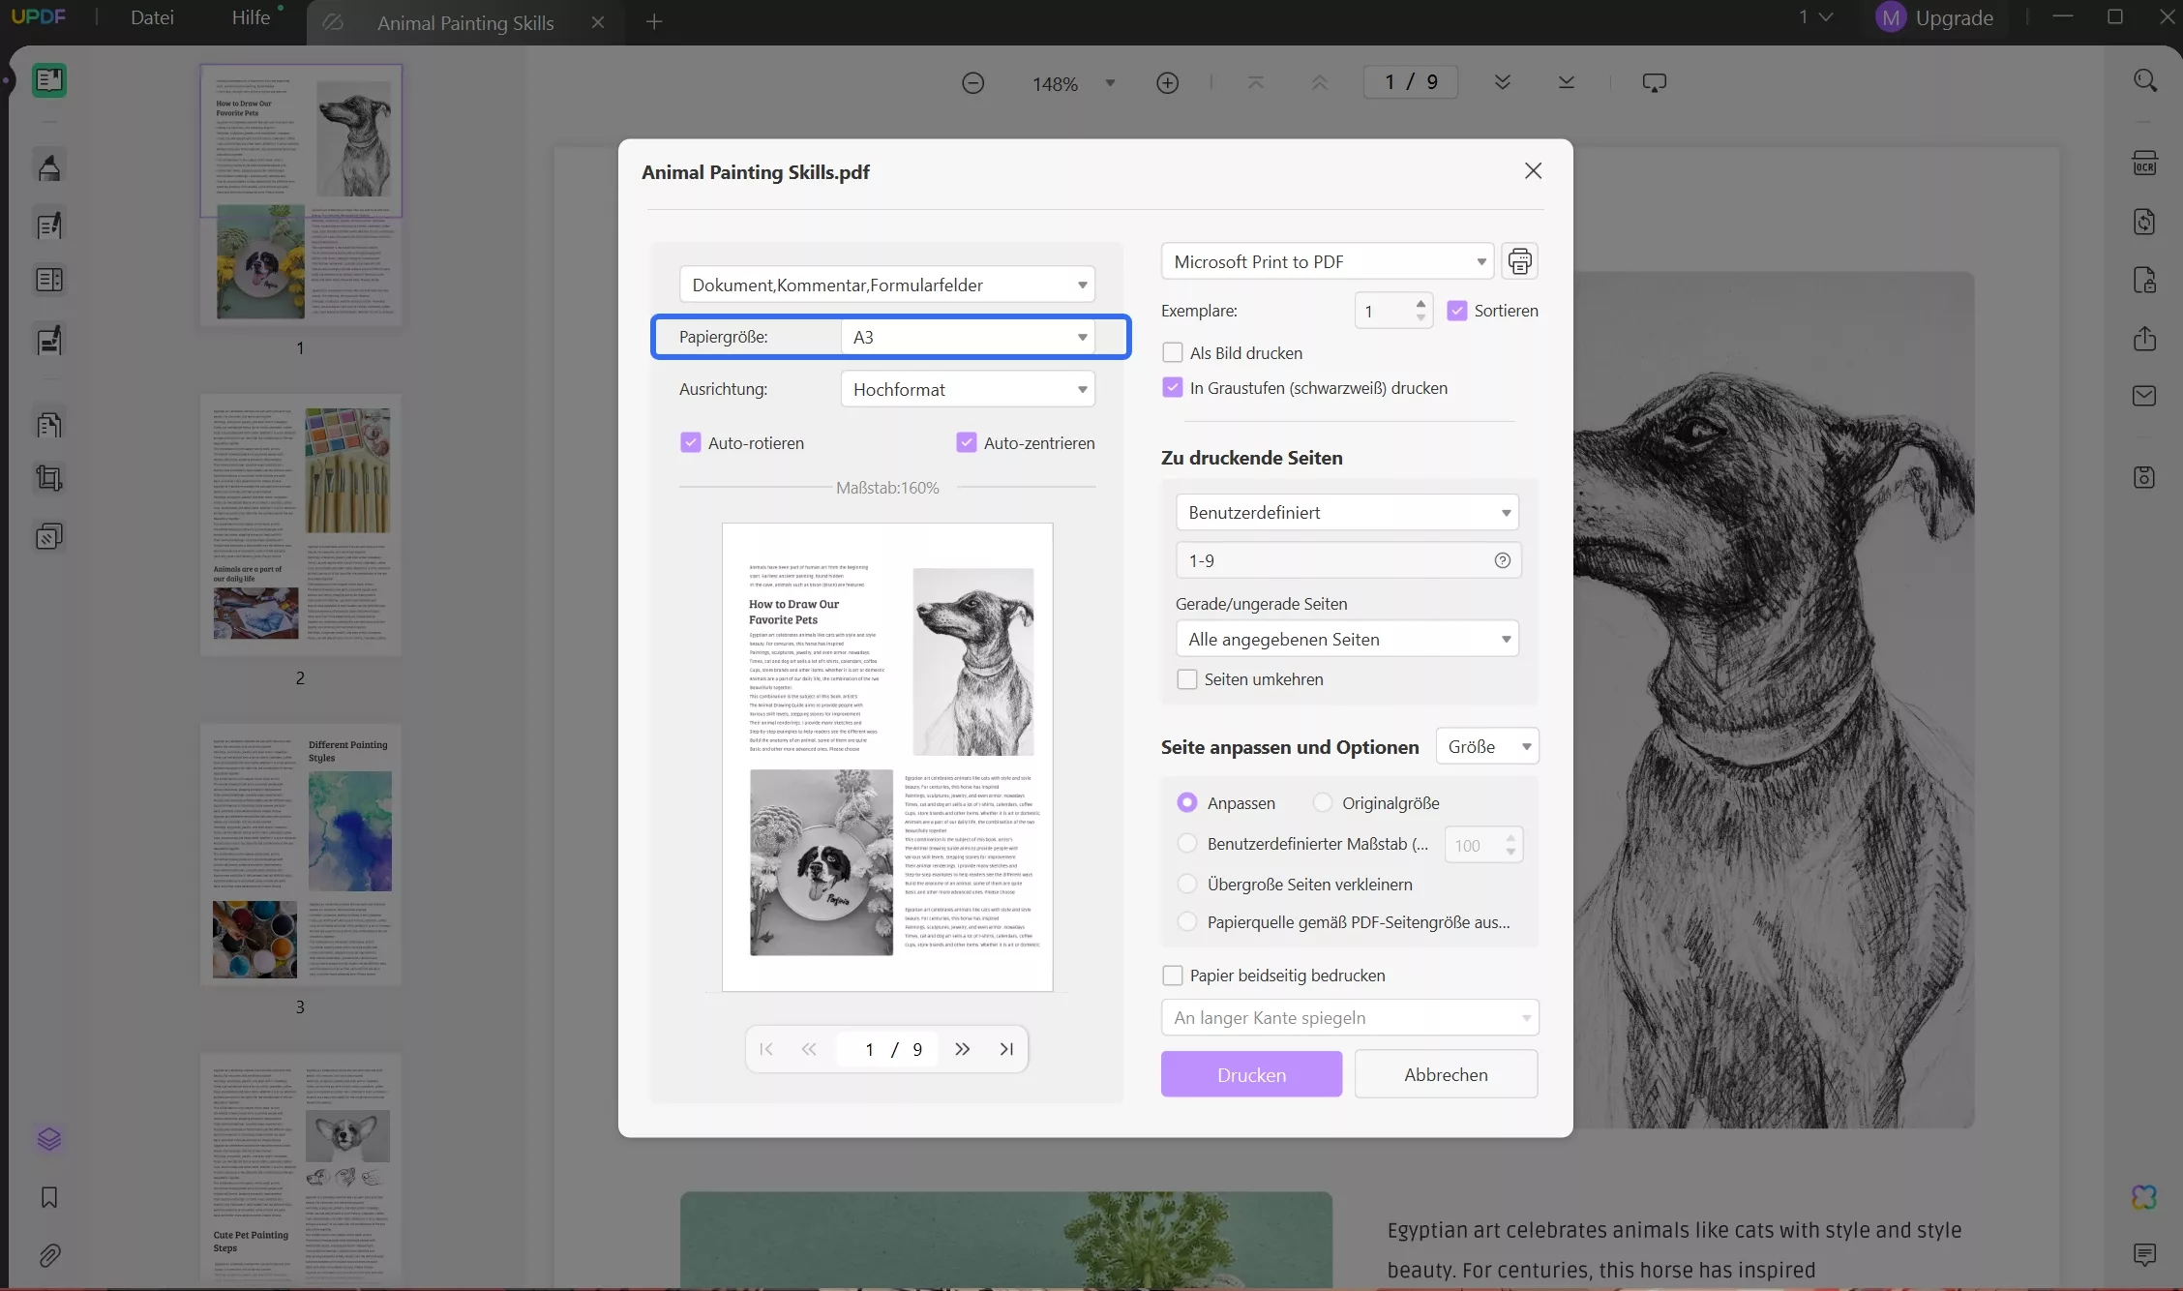Open the Microsoft Print to PDF printer dropdown
The image size is (2183, 1291).
tap(1328, 261)
